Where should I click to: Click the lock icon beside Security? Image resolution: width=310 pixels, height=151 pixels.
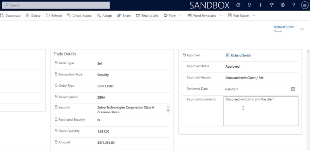point(56,107)
